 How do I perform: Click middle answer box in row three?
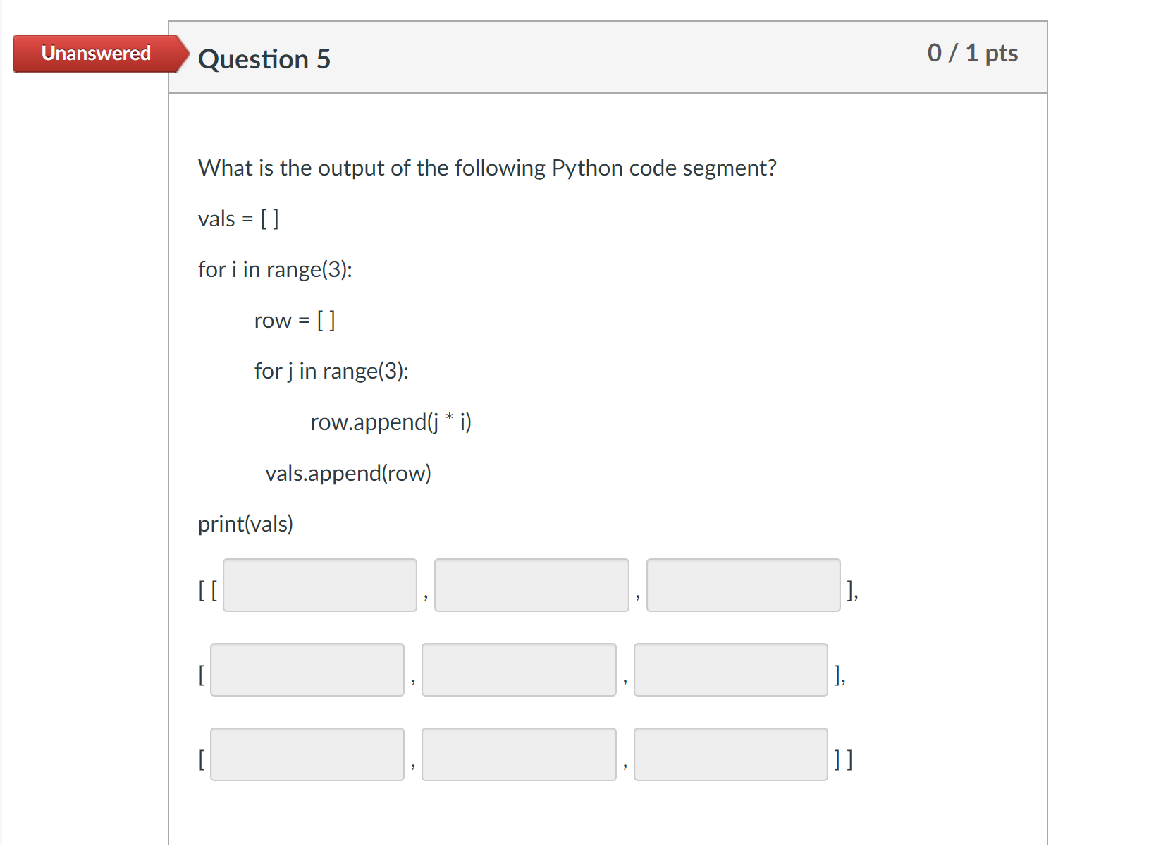click(519, 754)
